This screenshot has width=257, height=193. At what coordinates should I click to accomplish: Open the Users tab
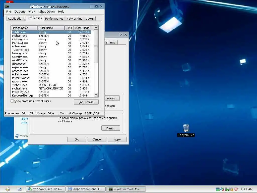(90, 19)
